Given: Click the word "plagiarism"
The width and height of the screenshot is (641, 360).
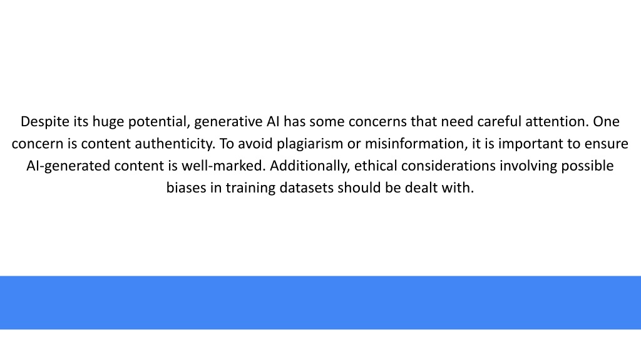Looking at the screenshot, I should (310, 144).
